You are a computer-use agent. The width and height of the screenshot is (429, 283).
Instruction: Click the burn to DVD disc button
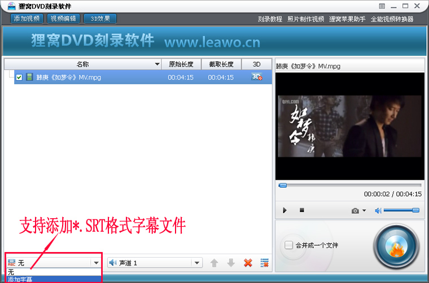pyautogui.click(x=396, y=246)
